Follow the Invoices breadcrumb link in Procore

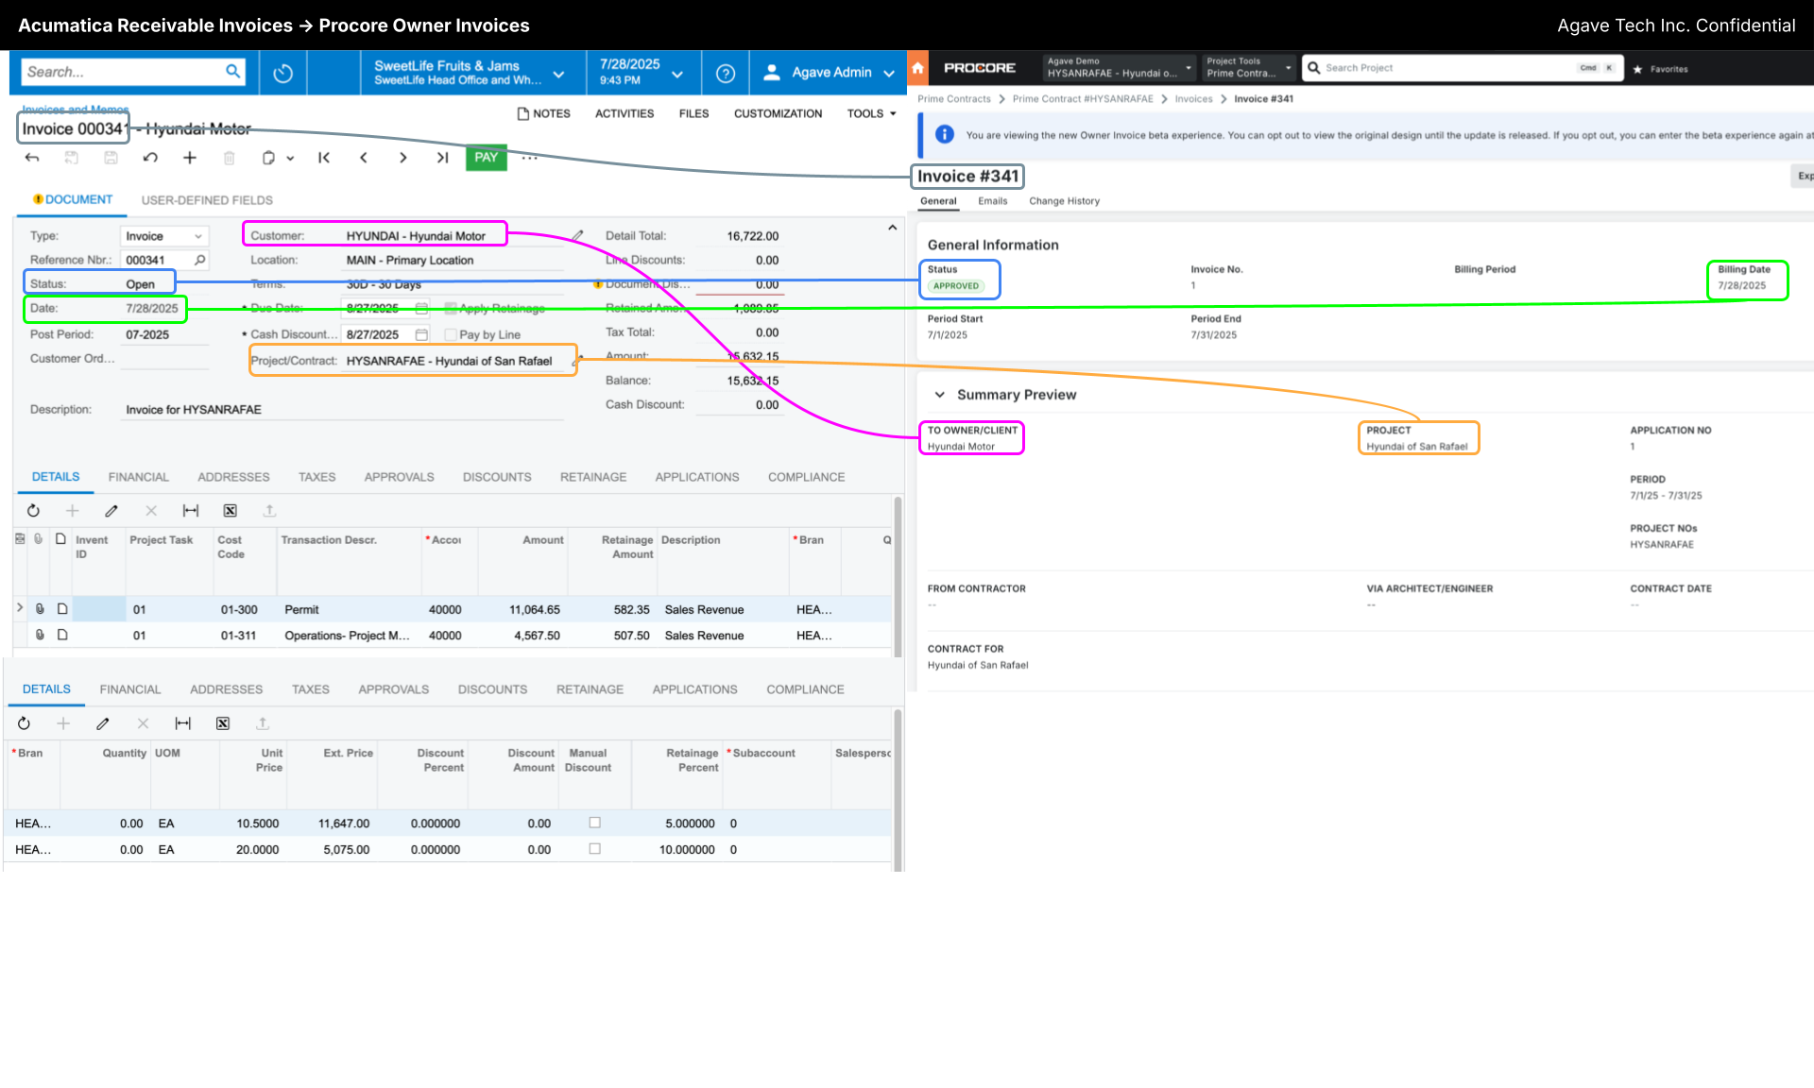1193,99
